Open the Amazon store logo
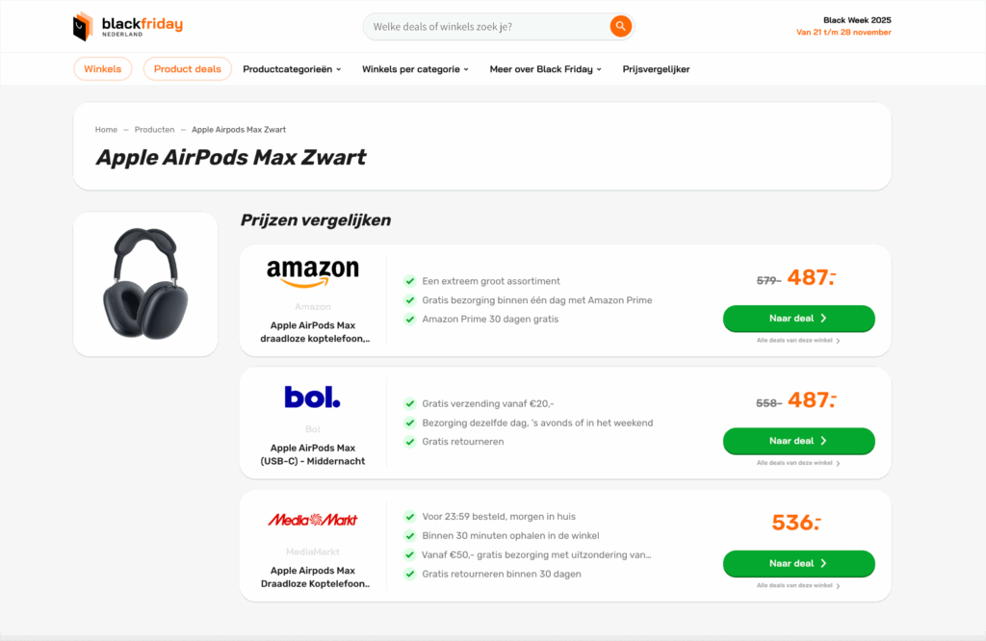 pos(313,272)
